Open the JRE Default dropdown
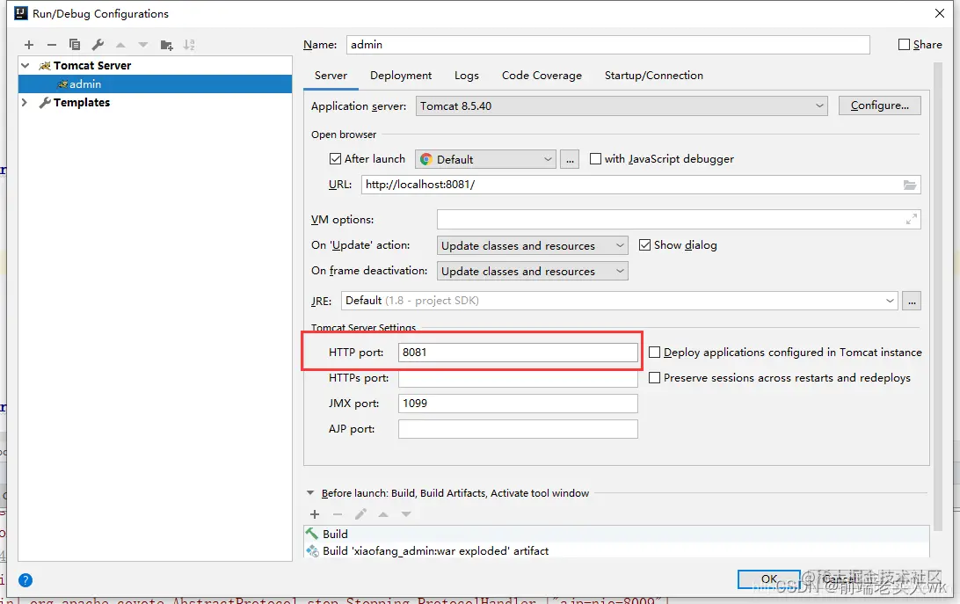Screen dimensions: 960x604 coord(619,301)
